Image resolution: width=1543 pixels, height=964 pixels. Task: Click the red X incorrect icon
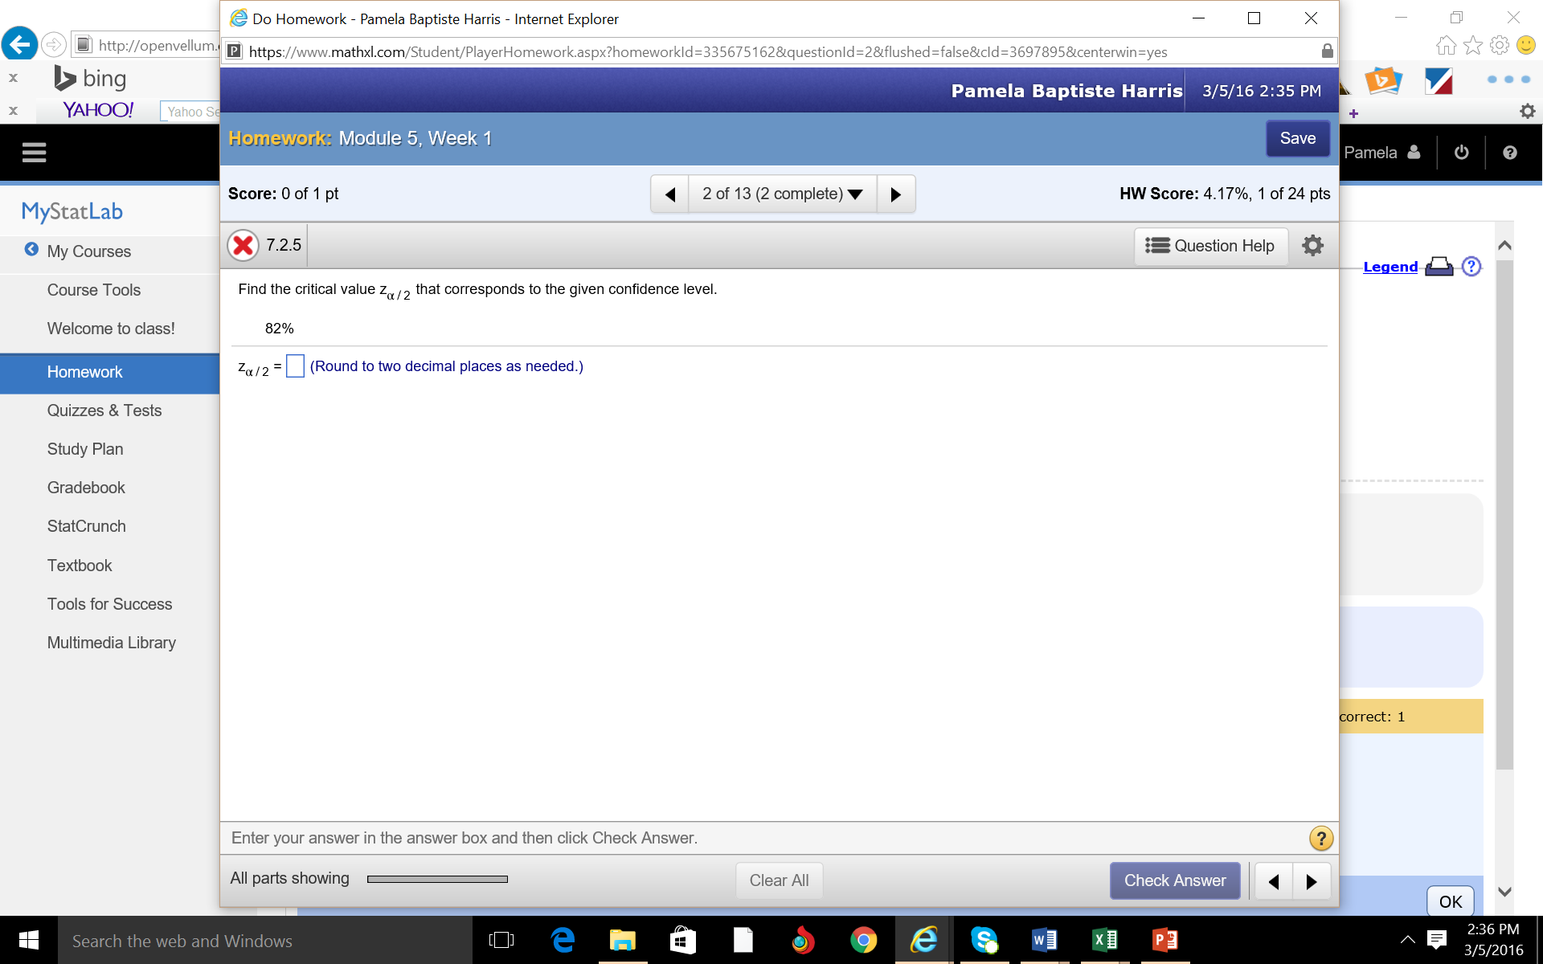pos(243,246)
